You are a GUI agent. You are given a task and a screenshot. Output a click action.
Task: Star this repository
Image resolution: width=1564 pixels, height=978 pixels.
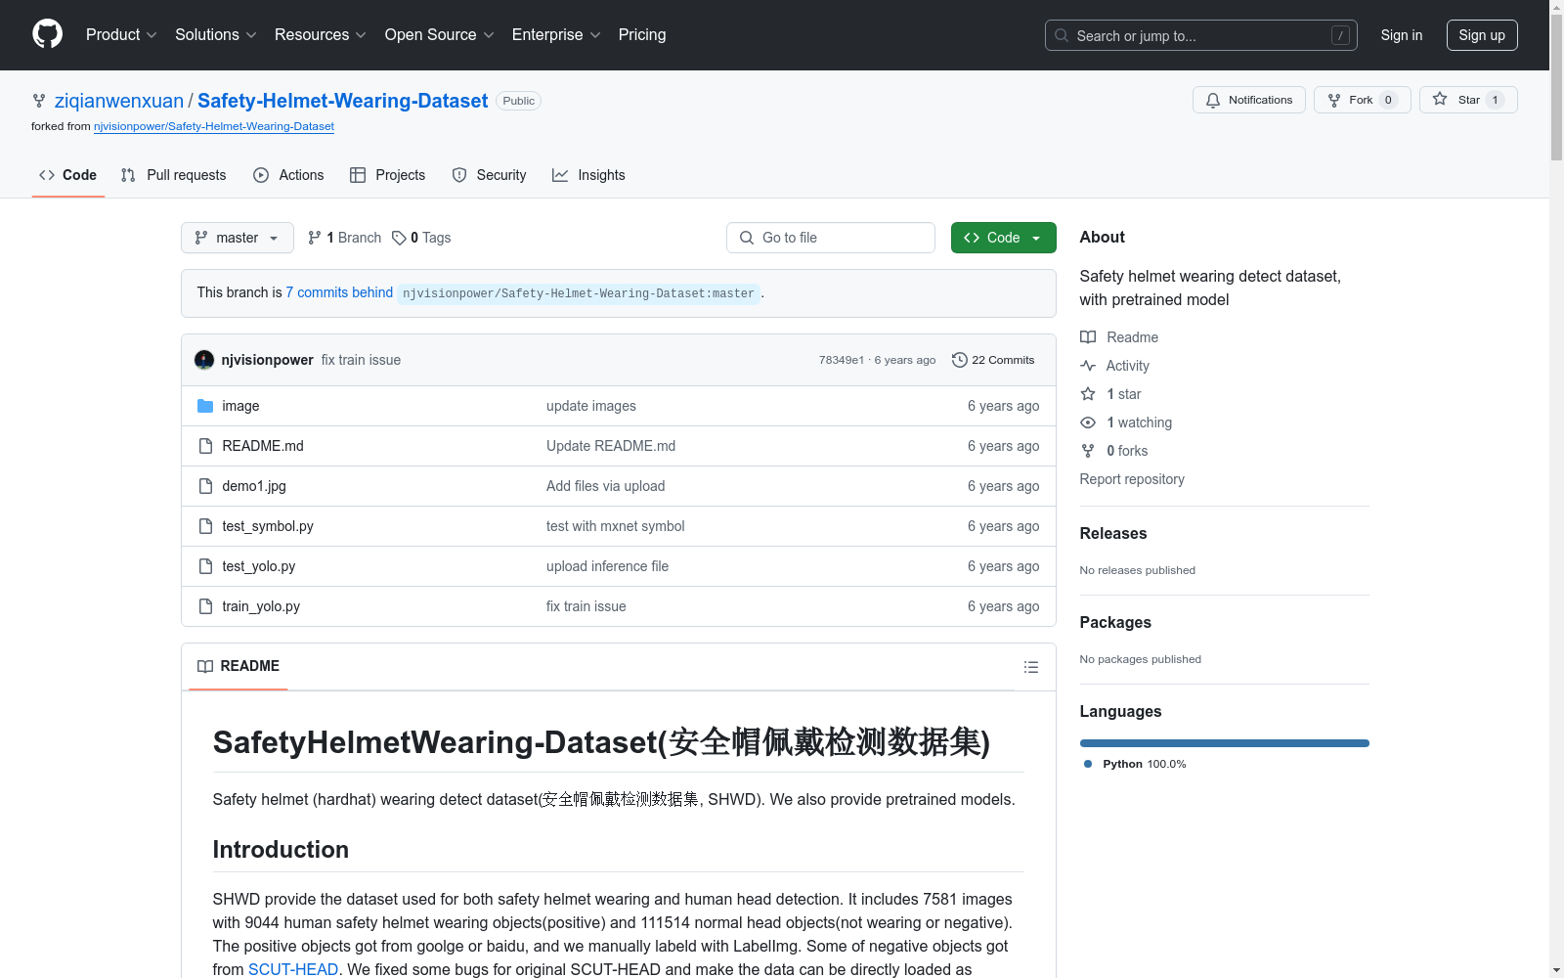1467,100
